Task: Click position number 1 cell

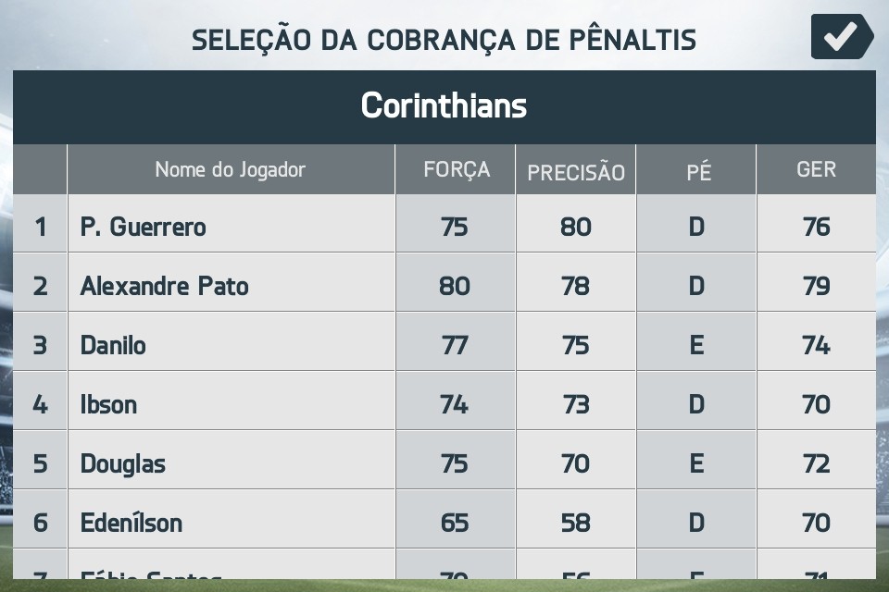Action: pos(40,227)
